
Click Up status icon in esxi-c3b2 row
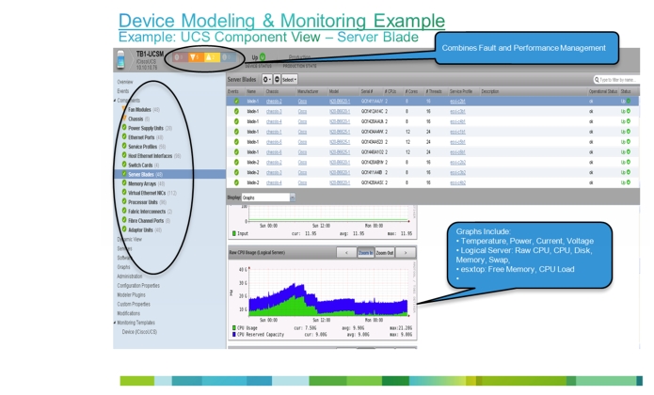point(629,172)
